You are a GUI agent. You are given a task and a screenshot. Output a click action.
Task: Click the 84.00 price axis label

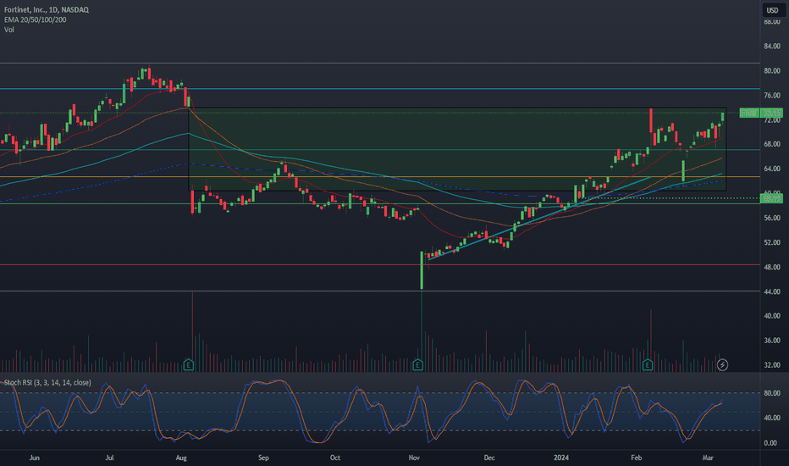772,47
